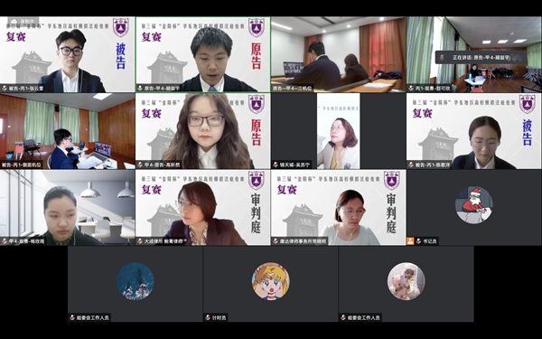Click the 正在讲话 current speaker banner
The image size is (542, 339).
pyautogui.click(x=481, y=58)
